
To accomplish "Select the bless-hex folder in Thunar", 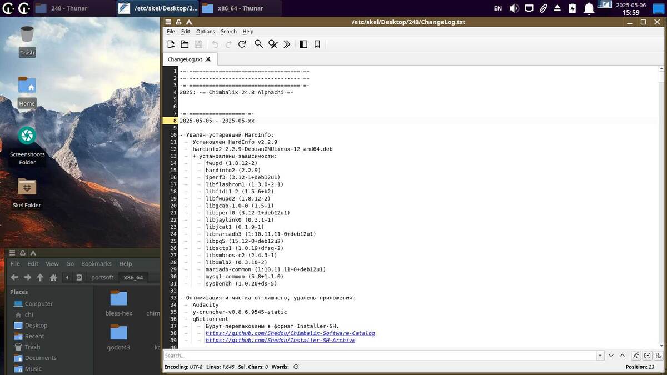I will point(119,303).
